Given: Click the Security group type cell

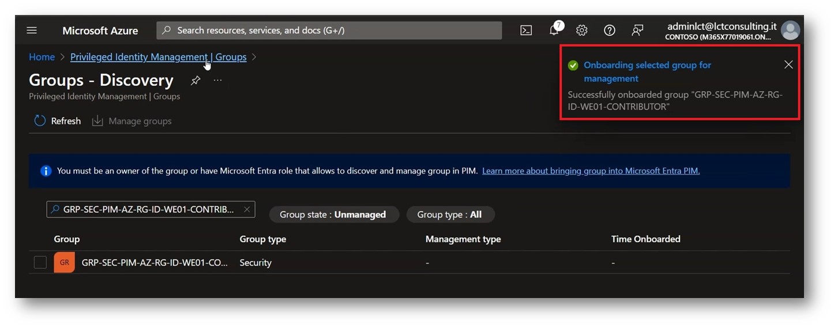Looking at the screenshot, I should click(x=256, y=262).
